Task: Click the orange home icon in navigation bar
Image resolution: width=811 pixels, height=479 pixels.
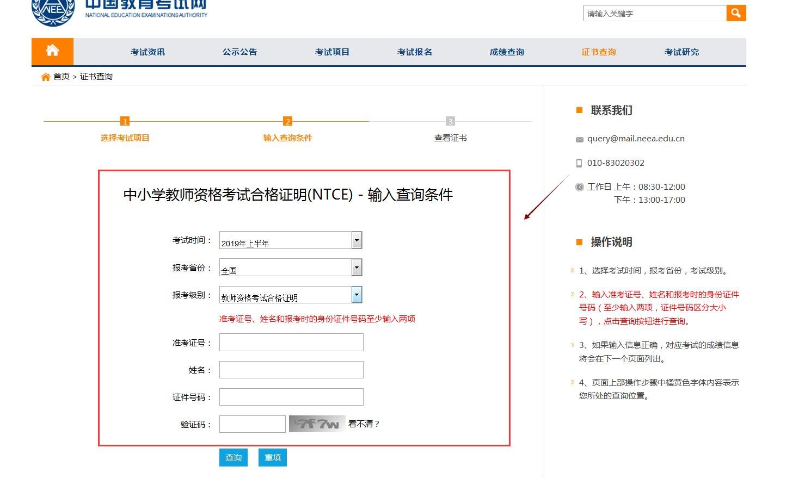Action: tap(52, 51)
